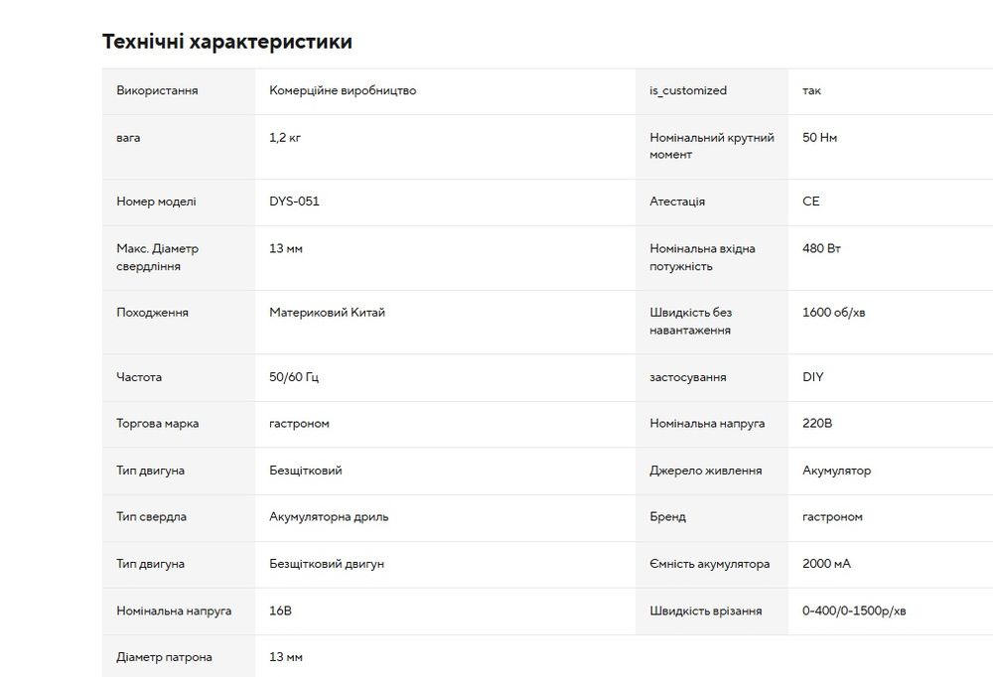
Task: Select the 'Джерело живлення' label
Action: pos(705,471)
